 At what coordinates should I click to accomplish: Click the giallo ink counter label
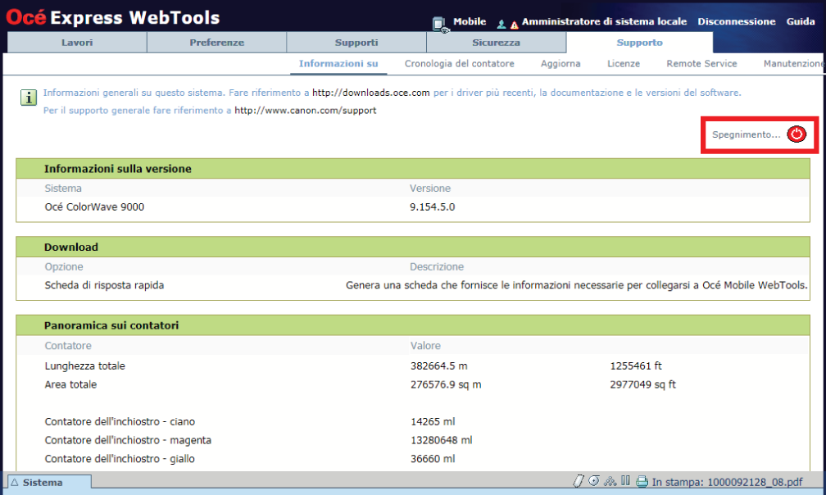120,459
